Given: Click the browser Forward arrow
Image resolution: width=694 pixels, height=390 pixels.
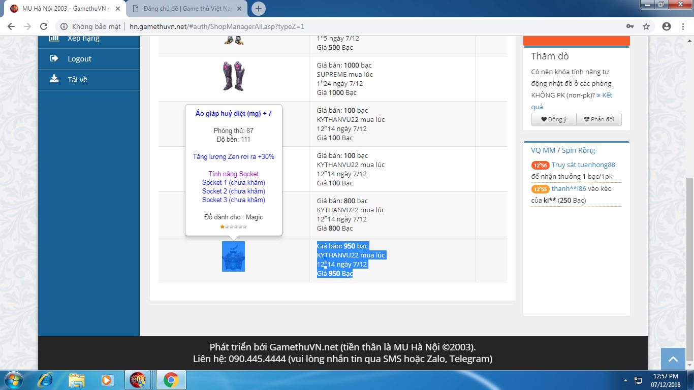Looking at the screenshot, I should coord(27,26).
